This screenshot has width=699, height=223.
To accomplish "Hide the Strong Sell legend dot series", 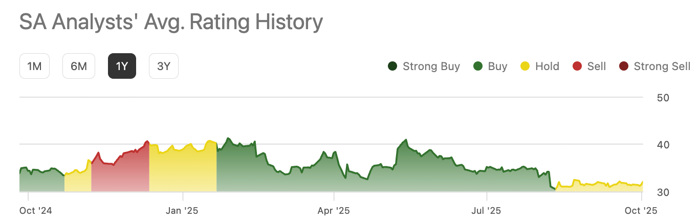I will [x=623, y=66].
